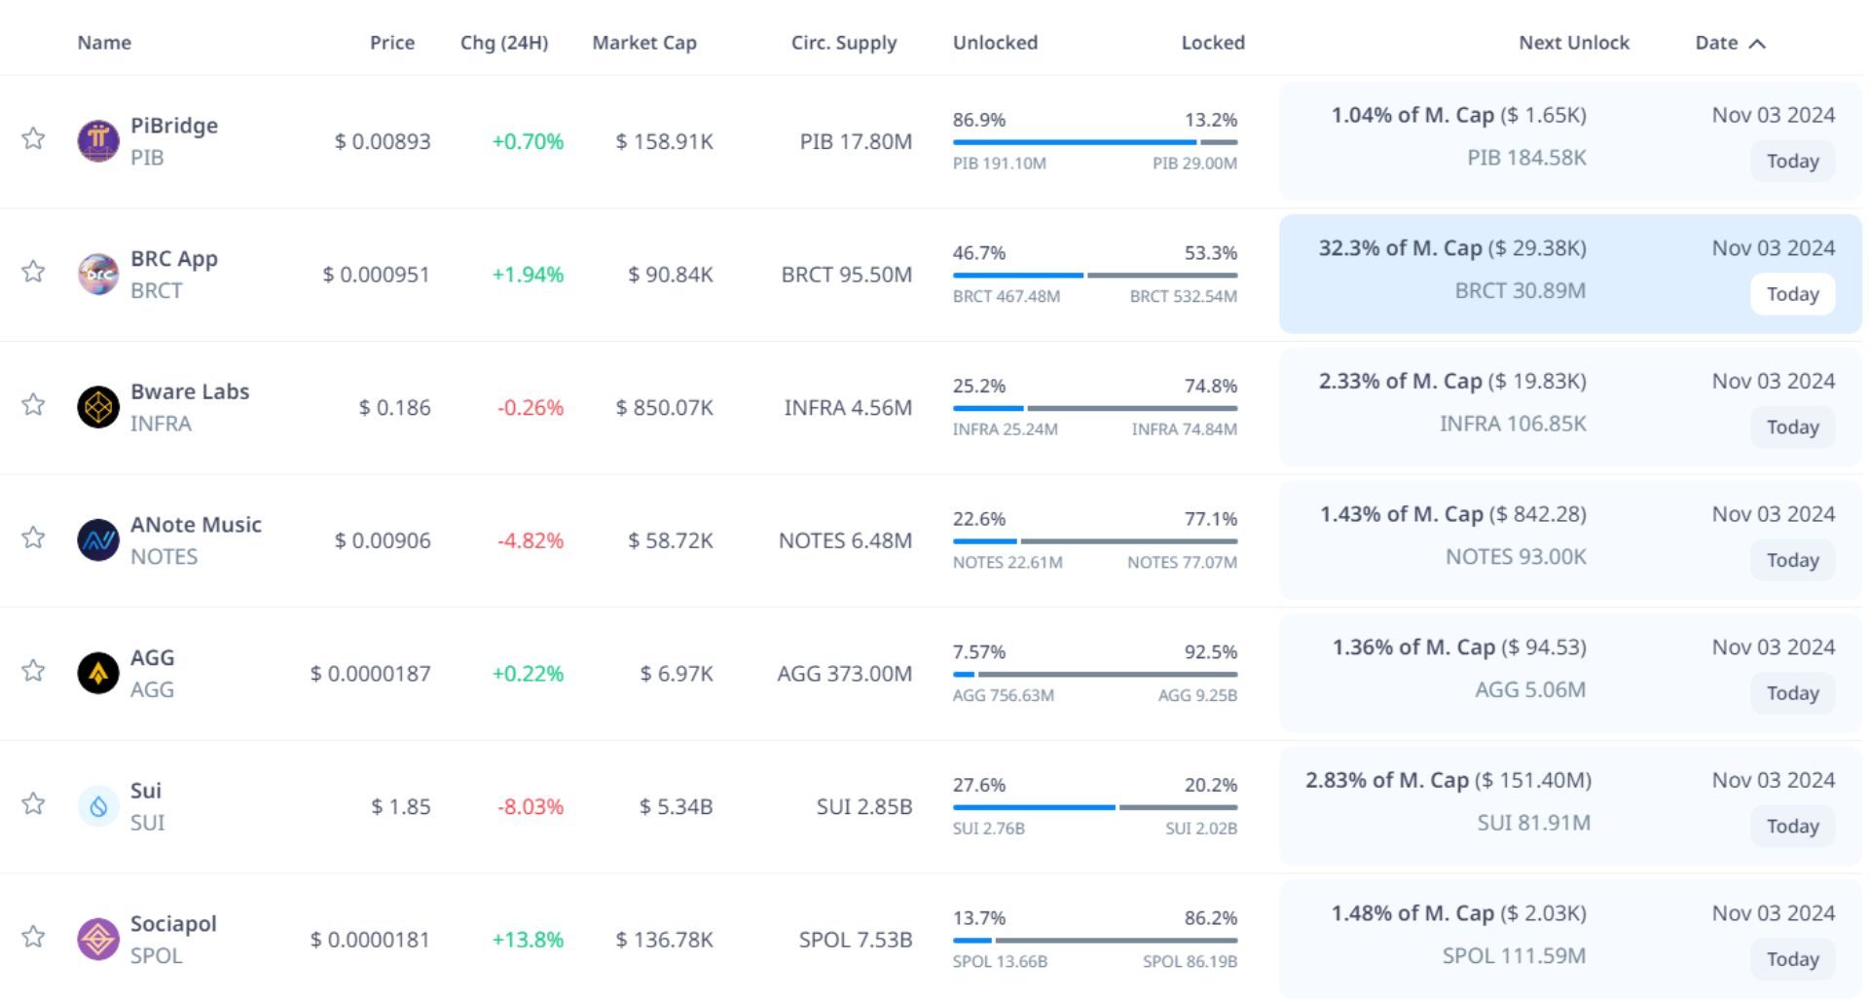Screen dimensions: 1869x1000
Task: Open the Bware Labs name link
Action: [x=190, y=391]
